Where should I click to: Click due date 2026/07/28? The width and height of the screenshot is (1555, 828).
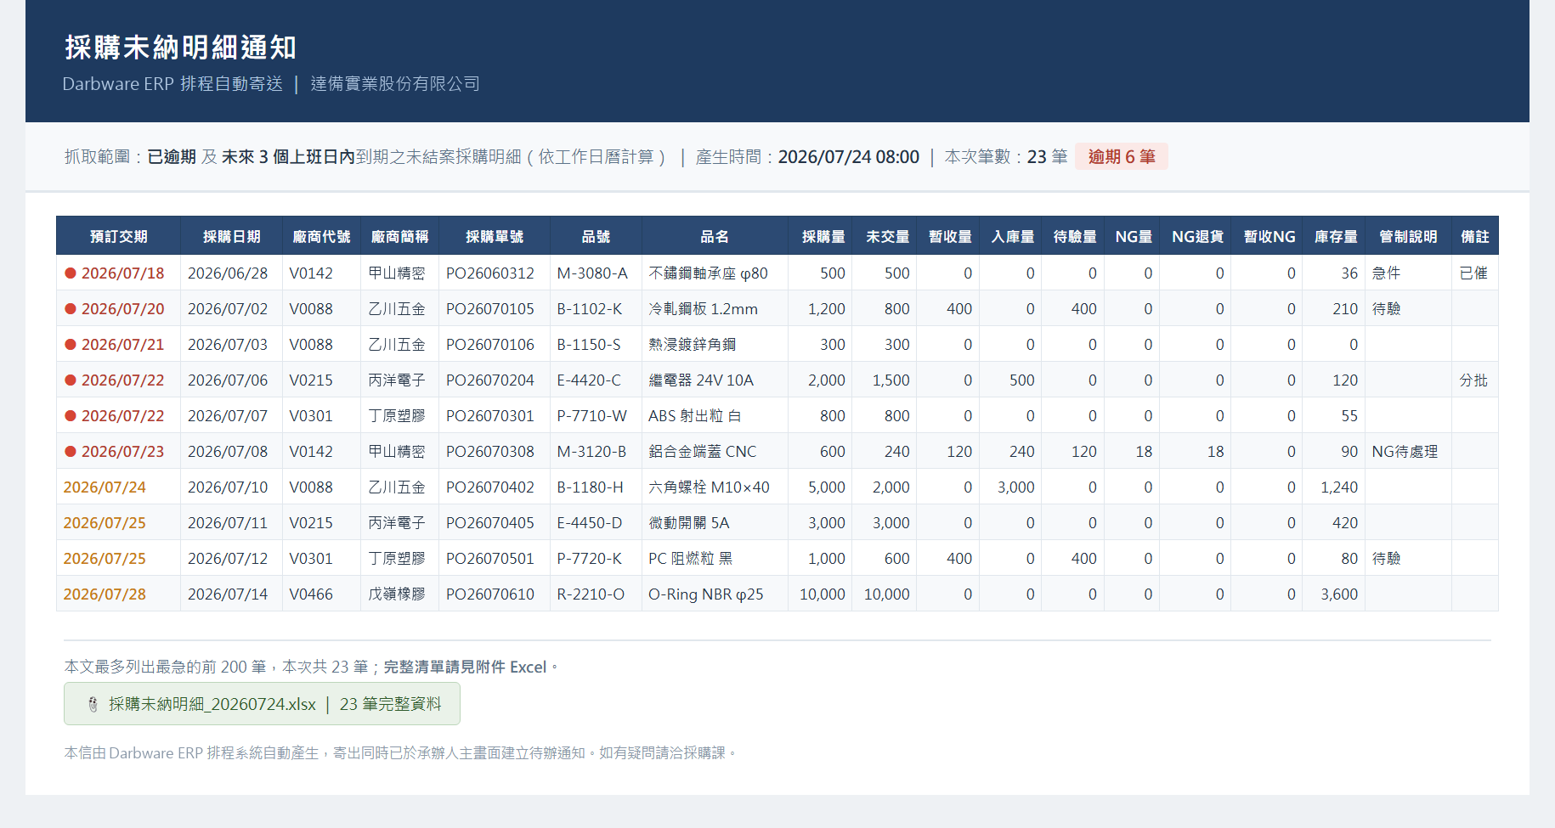(105, 594)
